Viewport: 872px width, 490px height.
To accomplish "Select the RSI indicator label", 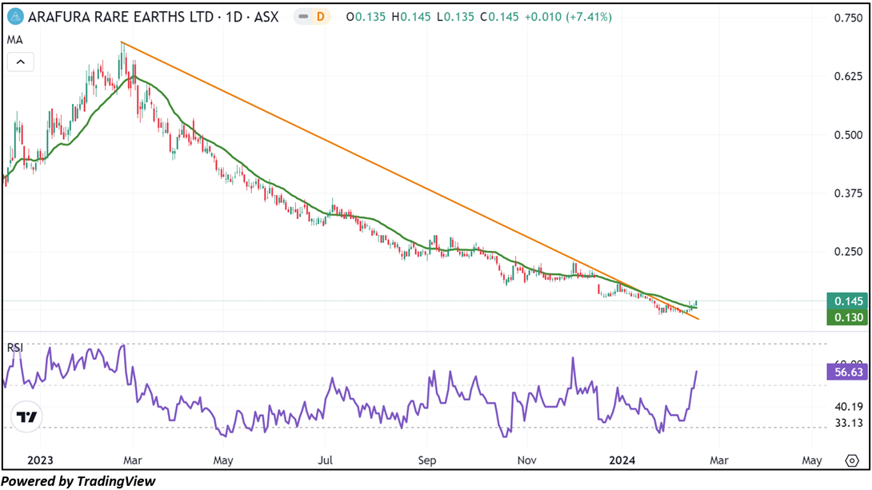I will [x=15, y=348].
